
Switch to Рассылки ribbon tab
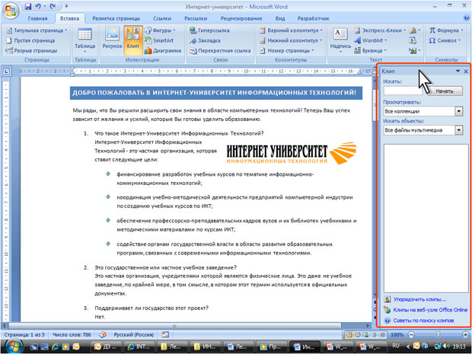[x=196, y=18]
